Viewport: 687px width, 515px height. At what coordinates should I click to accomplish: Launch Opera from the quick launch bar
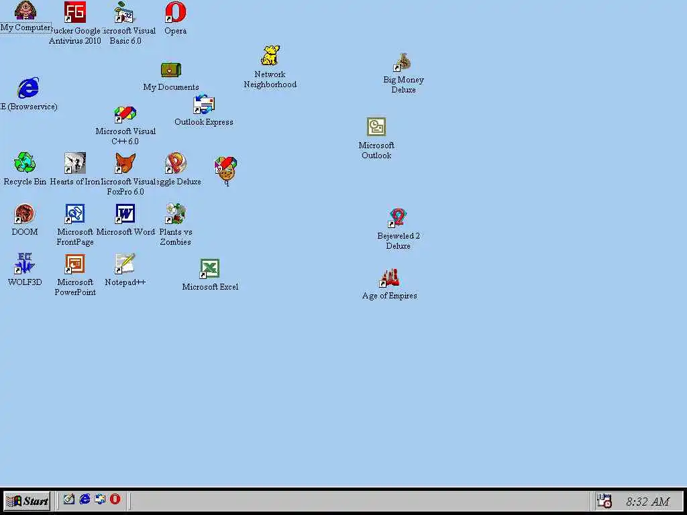pyautogui.click(x=115, y=499)
